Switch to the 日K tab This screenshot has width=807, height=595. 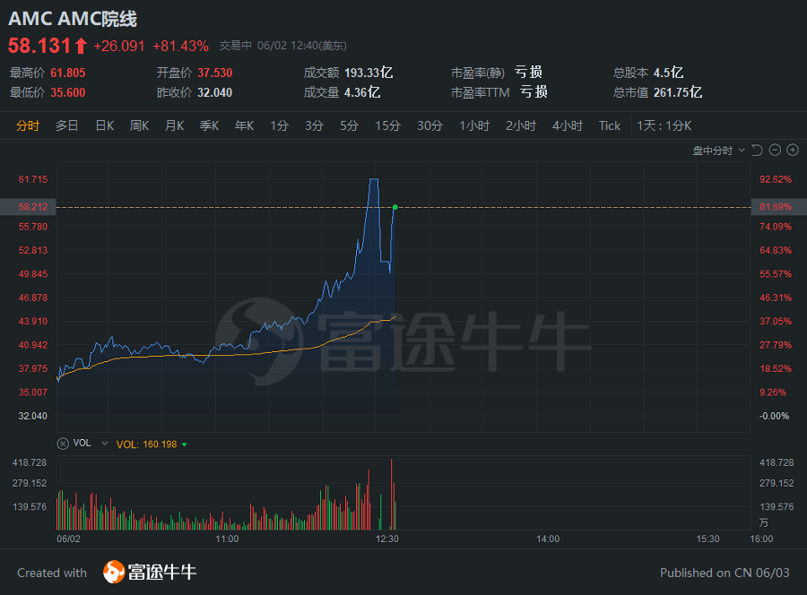click(x=105, y=126)
